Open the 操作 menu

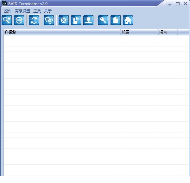coord(8,11)
